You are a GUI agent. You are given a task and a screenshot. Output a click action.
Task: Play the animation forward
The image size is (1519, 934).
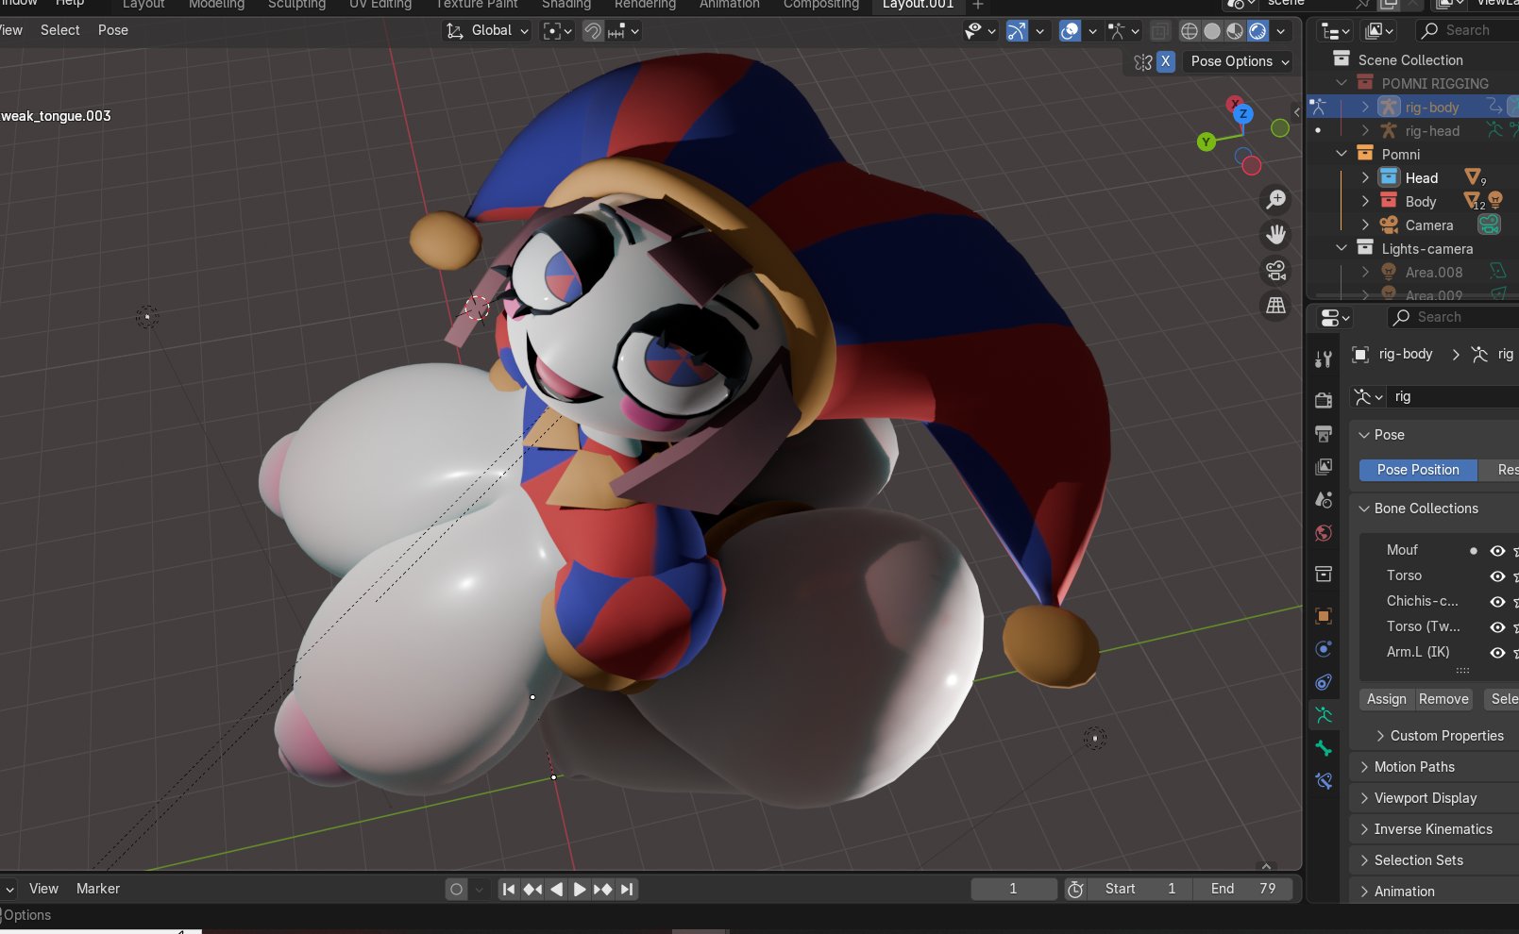click(580, 889)
